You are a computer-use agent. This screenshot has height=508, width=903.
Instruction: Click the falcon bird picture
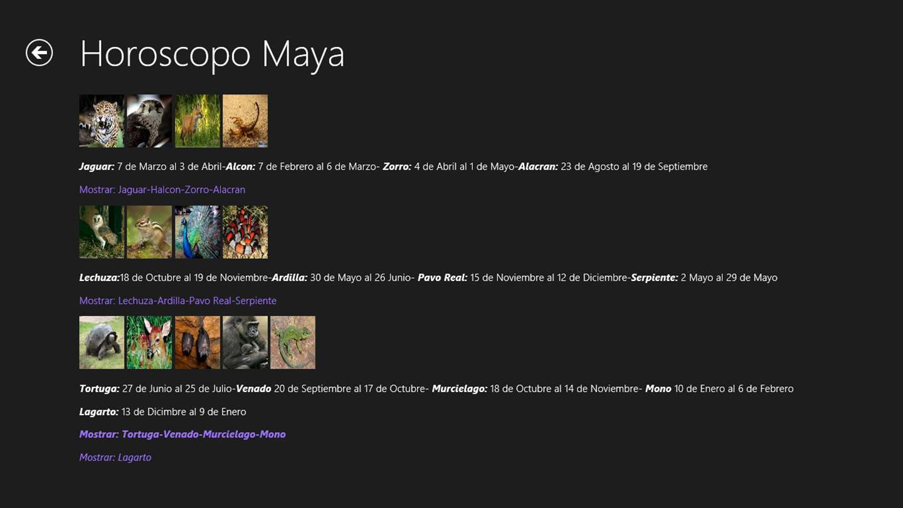149,121
